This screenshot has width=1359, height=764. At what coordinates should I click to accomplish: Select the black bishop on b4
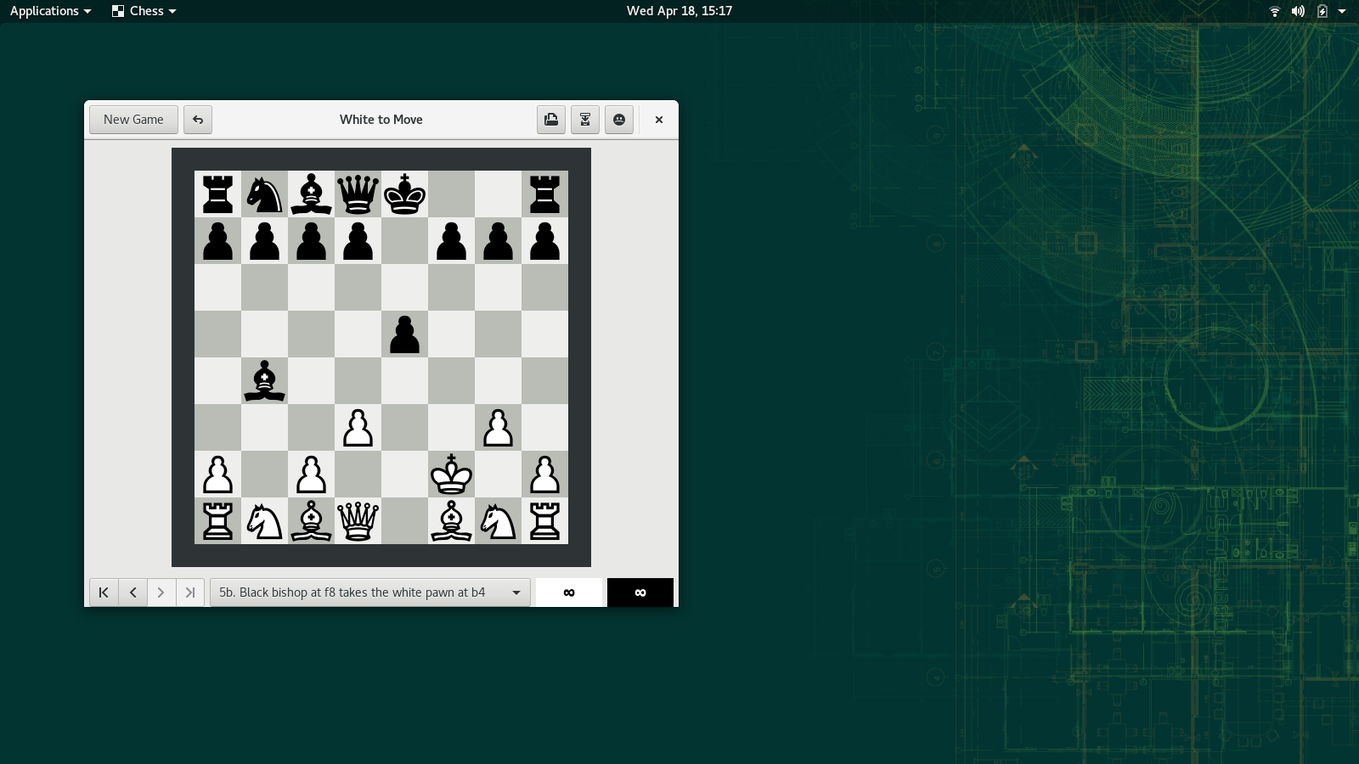264,381
